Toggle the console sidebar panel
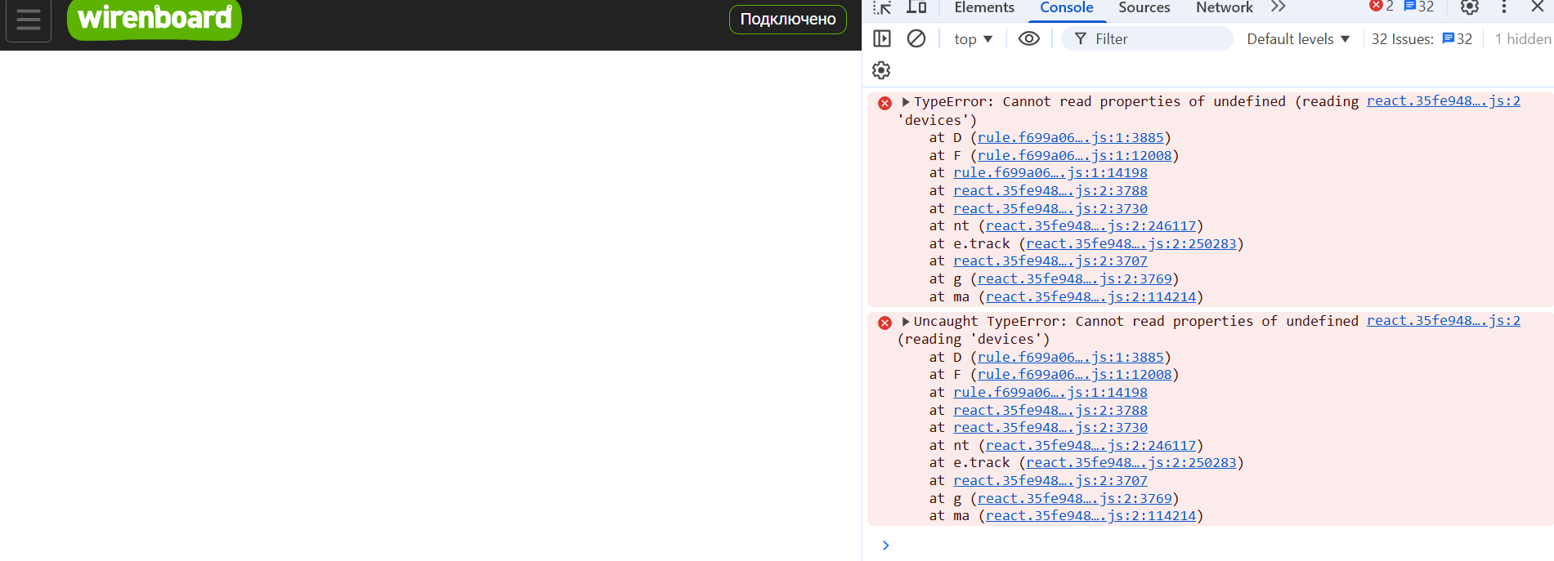Image resolution: width=1554 pixels, height=561 pixels. coord(881,38)
